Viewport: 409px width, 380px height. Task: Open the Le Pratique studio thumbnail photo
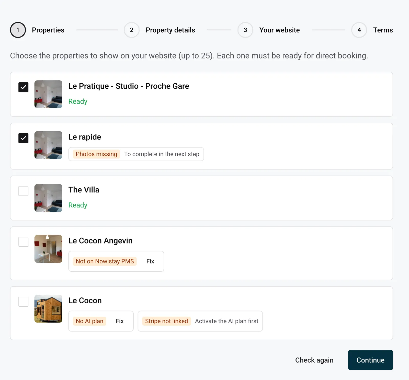(x=48, y=94)
